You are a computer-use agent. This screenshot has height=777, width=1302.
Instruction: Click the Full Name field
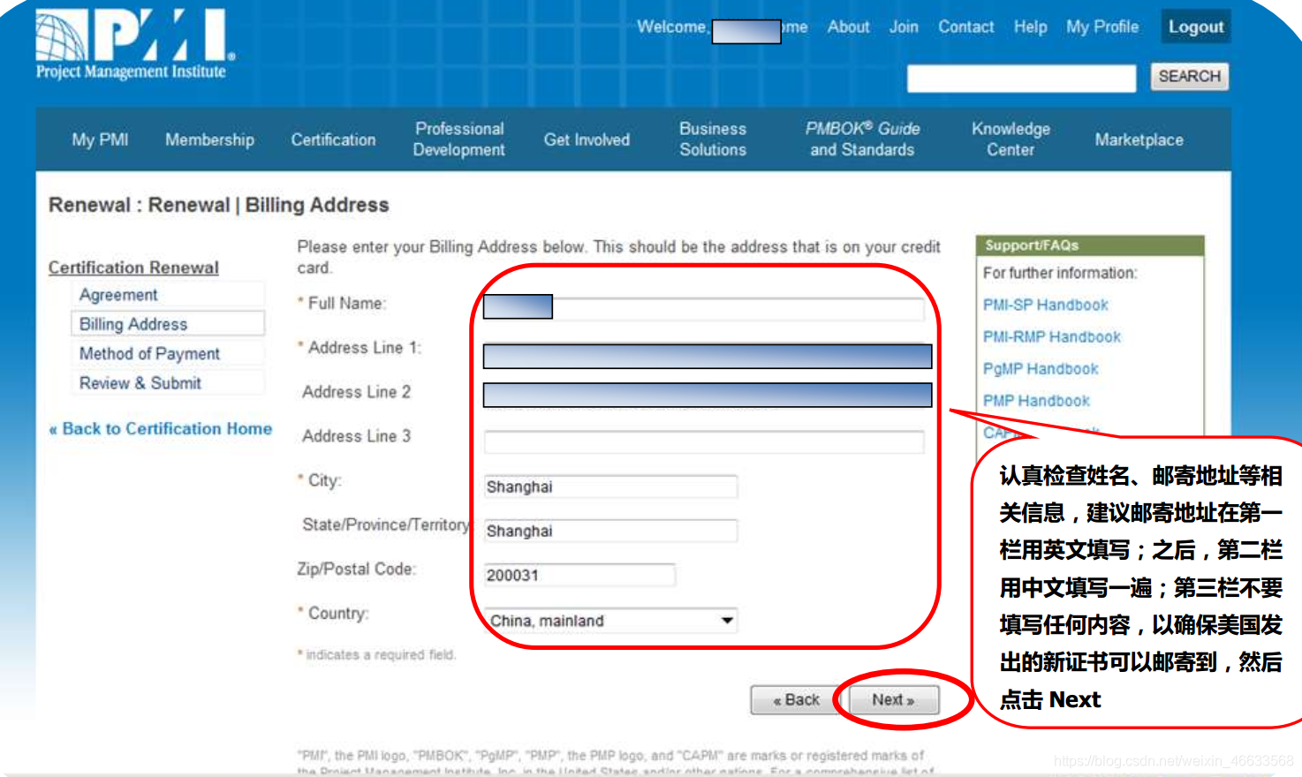coord(704,307)
